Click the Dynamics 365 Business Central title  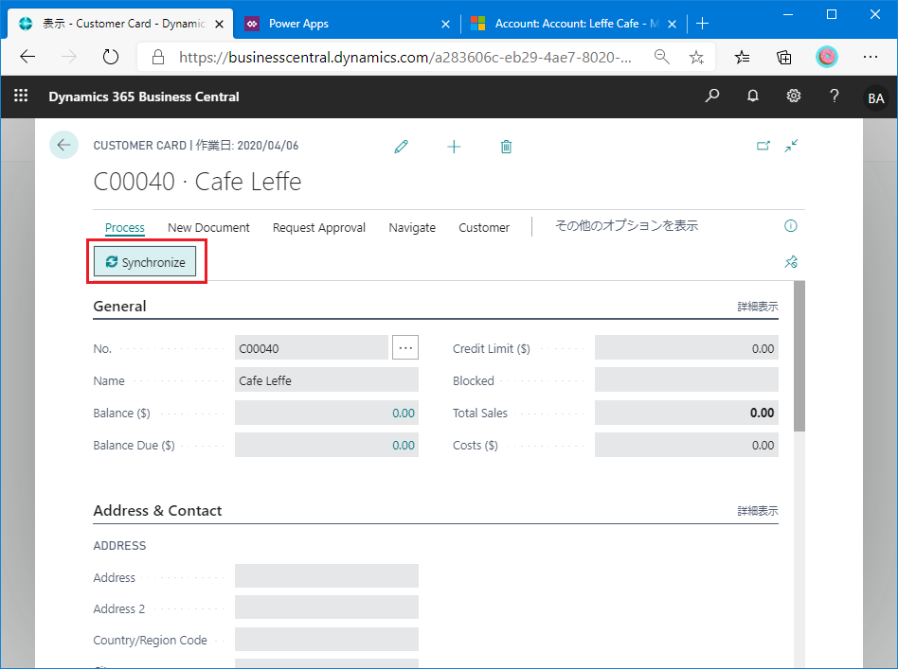coord(144,97)
